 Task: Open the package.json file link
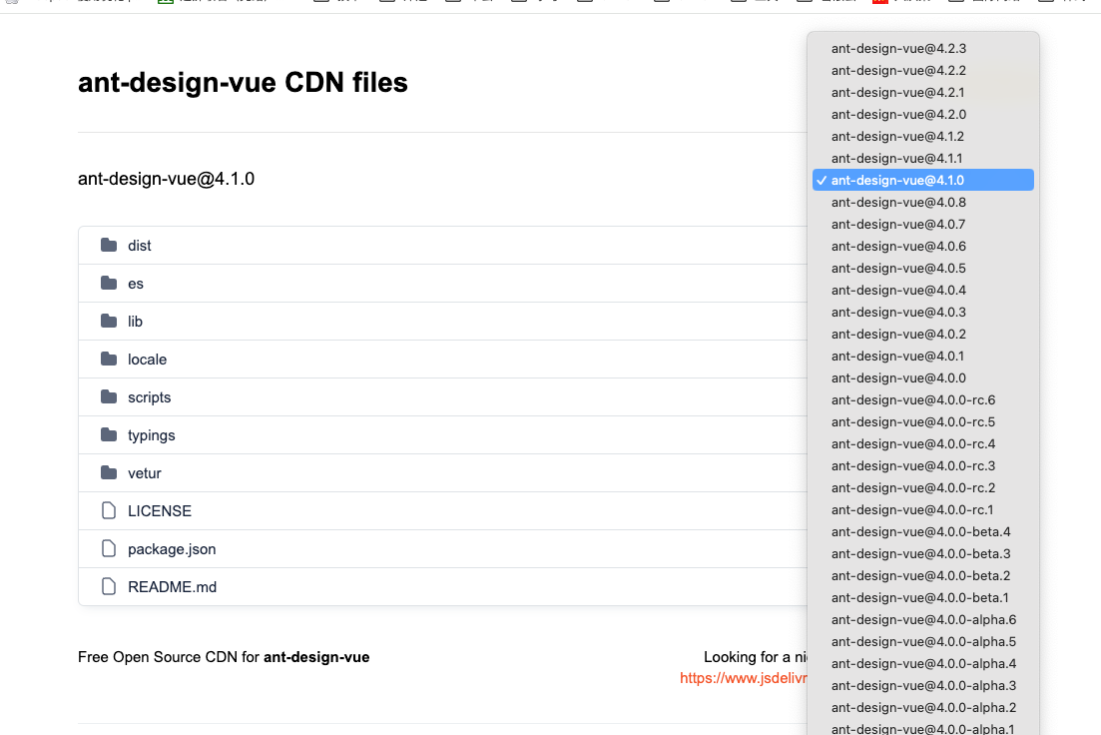pyautogui.click(x=172, y=549)
